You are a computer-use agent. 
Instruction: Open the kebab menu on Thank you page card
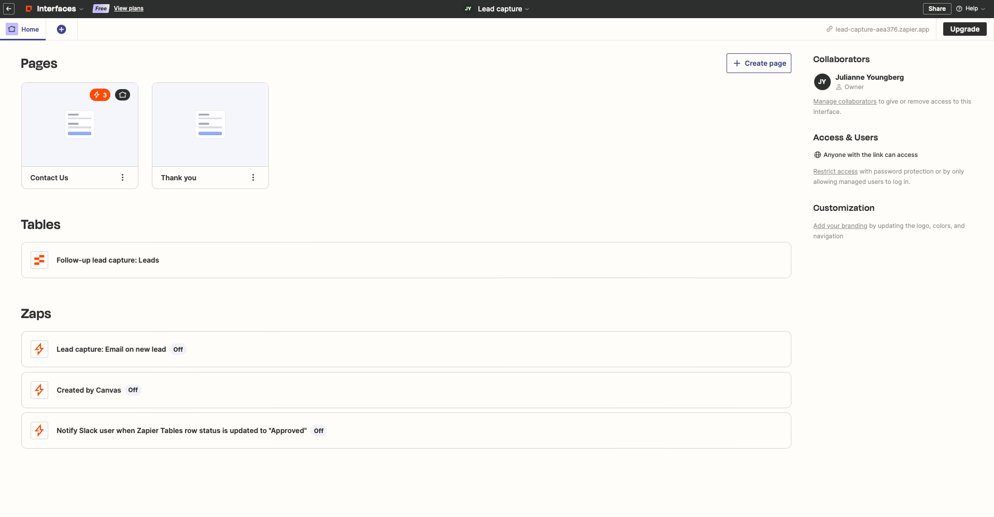(x=253, y=177)
